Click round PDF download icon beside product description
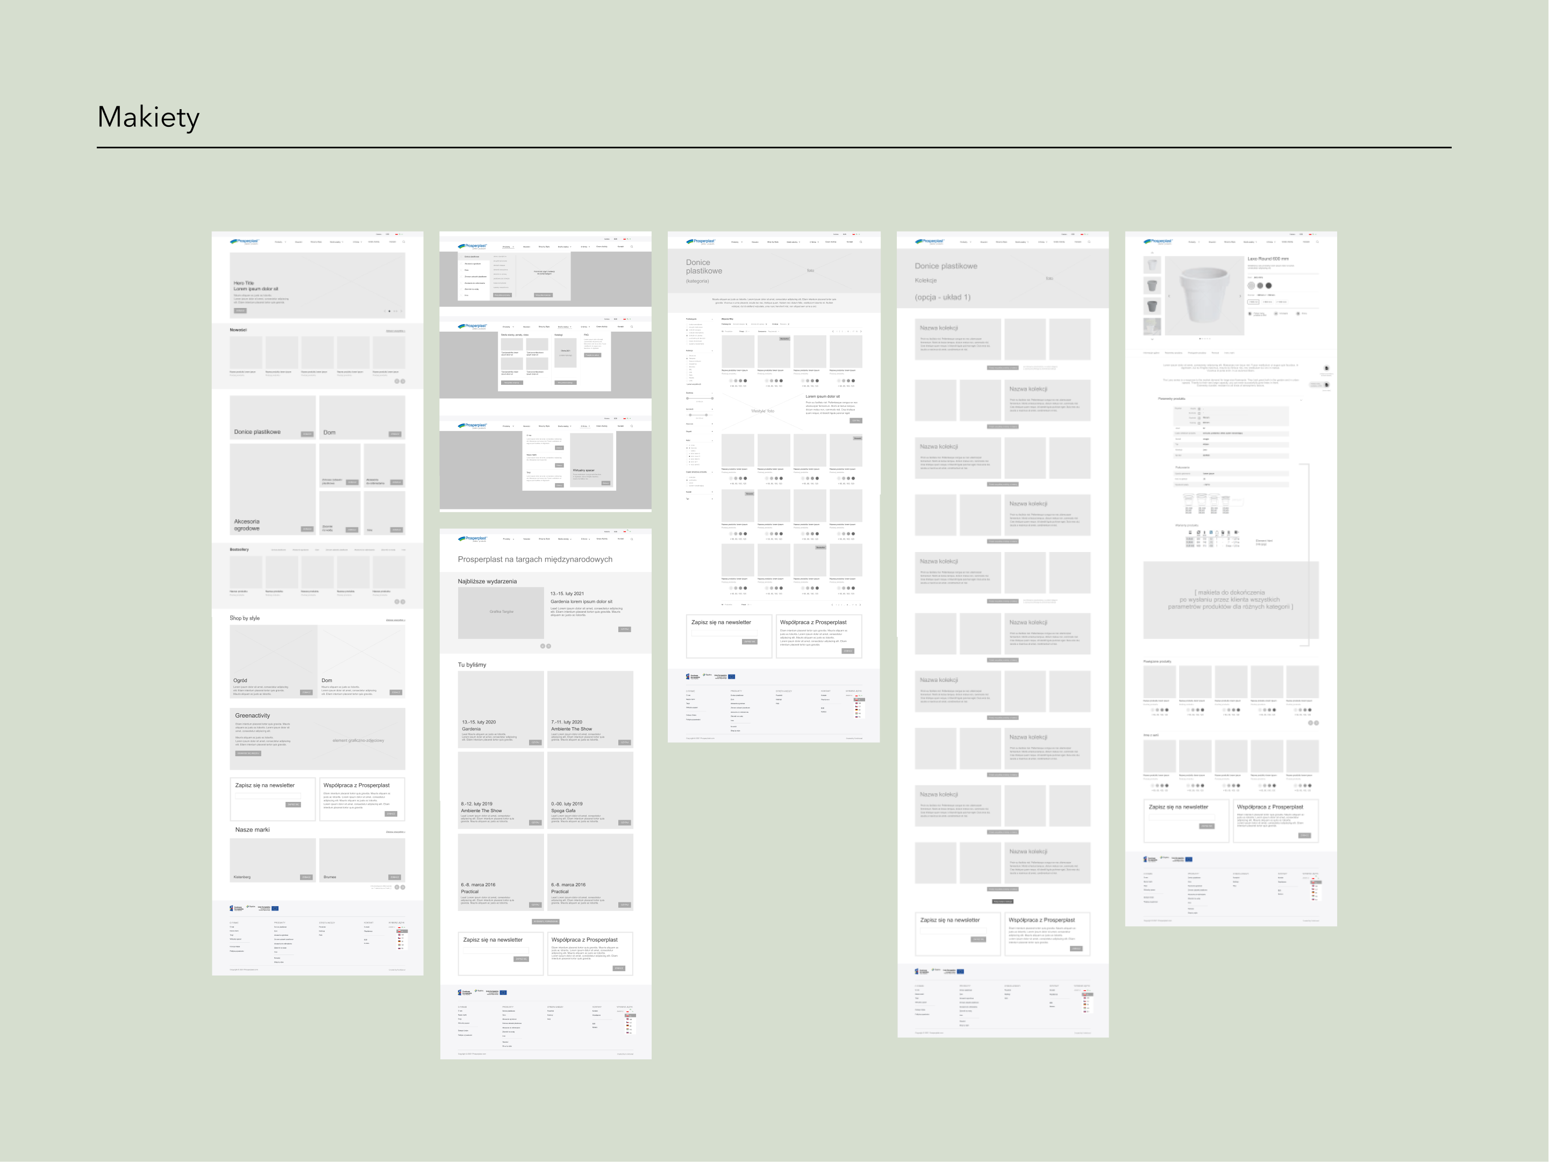This screenshot has height=1162, width=1549. point(1326,368)
